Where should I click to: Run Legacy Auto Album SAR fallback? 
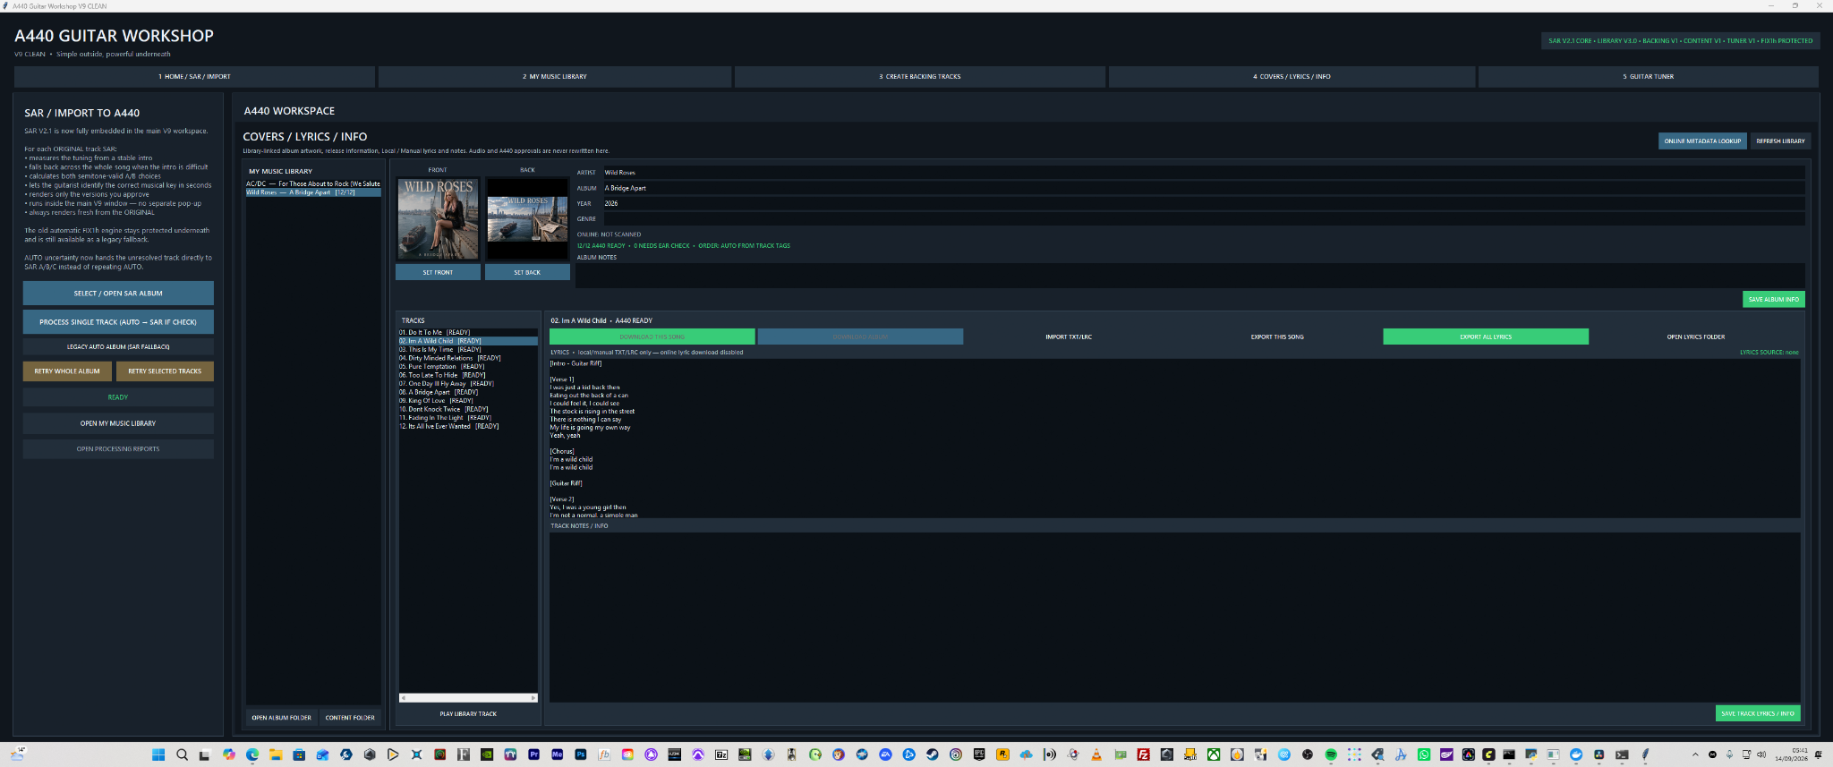(118, 346)
